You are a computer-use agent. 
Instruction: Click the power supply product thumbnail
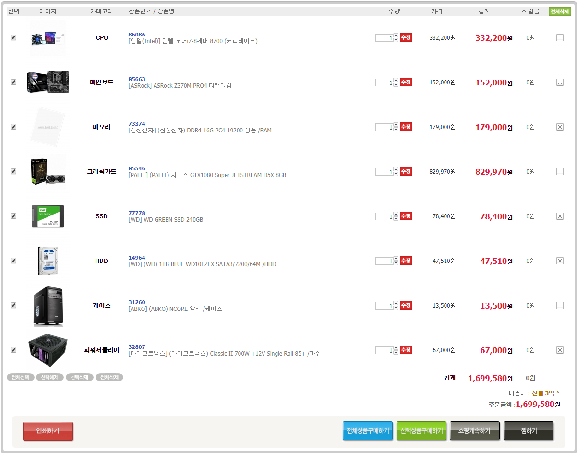point(48,350)
